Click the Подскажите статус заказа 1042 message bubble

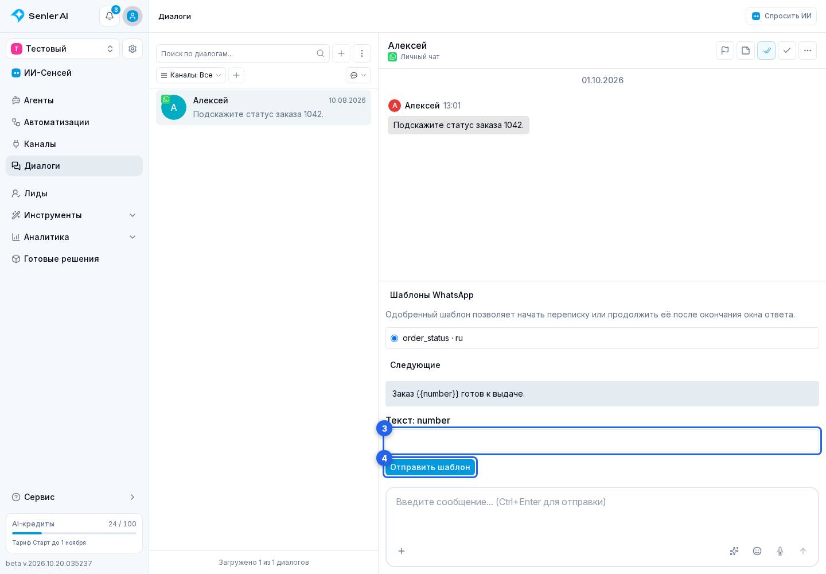coord(458,125)
